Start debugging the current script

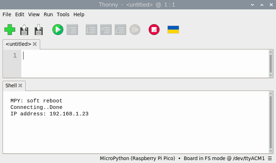coord(72,30)
